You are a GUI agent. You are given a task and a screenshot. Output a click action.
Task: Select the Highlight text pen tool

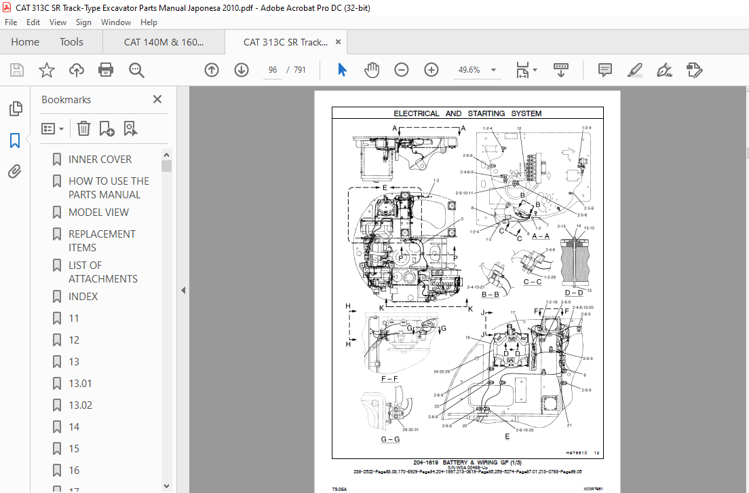coord(634,71)
